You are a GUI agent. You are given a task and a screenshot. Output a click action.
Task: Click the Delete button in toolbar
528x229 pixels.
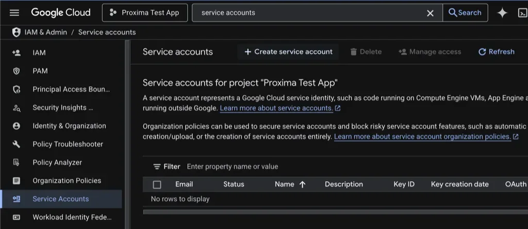[x=366, y=52]
